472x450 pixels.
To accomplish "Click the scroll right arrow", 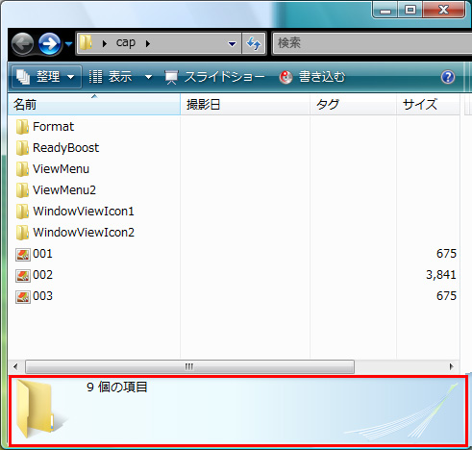I will coord(452,366).
